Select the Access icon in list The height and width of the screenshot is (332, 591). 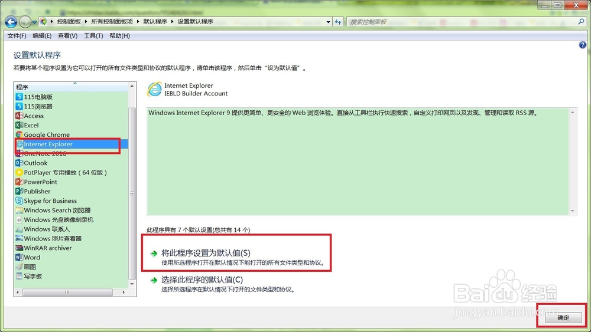click(20, 116)
